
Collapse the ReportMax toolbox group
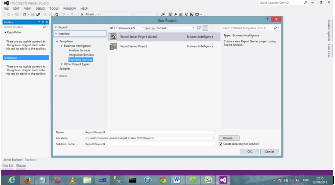point(5,32)
